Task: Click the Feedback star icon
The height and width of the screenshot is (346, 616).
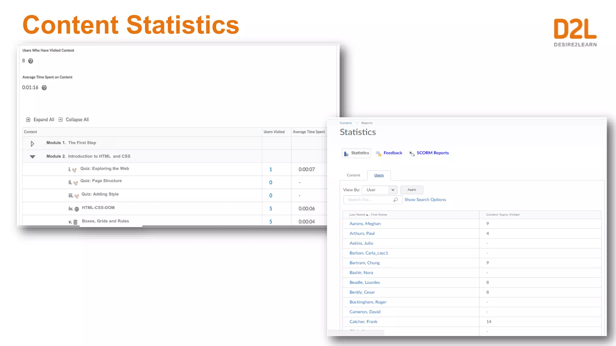Action: click(x=379, y=154)
